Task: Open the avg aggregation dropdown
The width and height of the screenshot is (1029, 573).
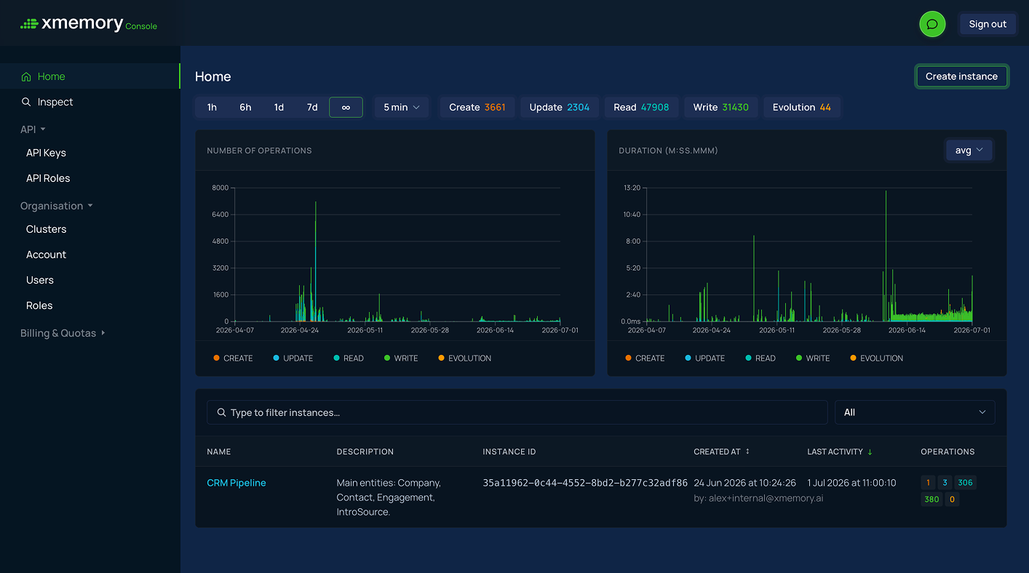Action: pos(969,150)
